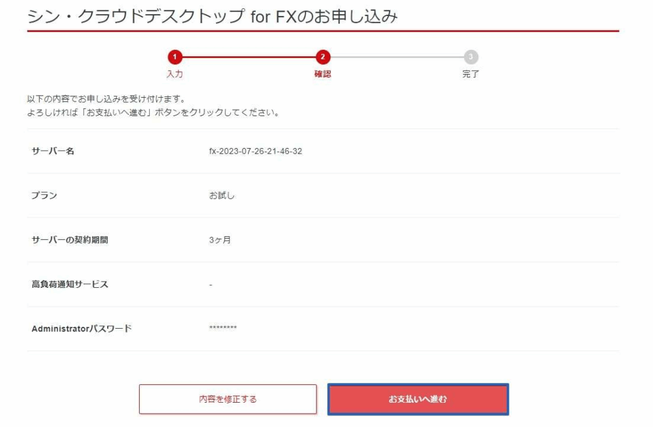653x427 pixels.
Task: Click the grey step 3 circle
Action: (x=471, y=57)
